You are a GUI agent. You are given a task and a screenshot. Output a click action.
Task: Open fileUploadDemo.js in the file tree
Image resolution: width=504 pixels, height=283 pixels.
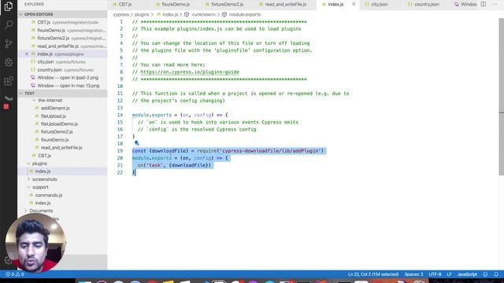click(x=59, y=124)
